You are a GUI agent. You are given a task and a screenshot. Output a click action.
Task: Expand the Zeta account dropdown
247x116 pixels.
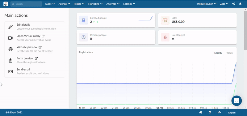(224, 4)
